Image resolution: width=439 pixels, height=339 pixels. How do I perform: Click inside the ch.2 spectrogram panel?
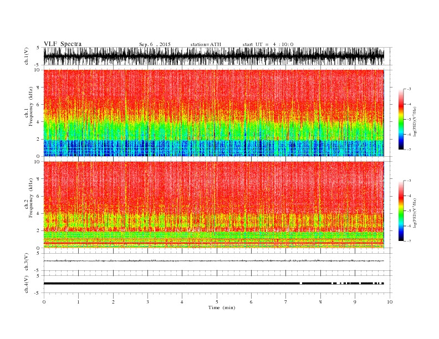pos(213,205)
